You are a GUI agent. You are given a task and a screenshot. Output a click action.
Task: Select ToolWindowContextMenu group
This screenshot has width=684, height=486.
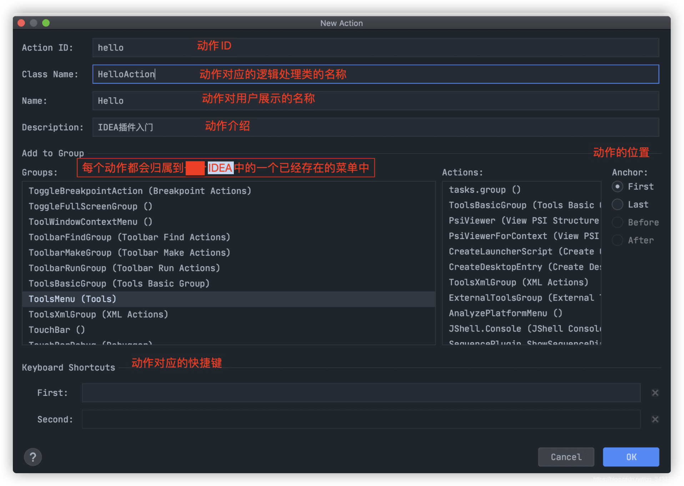pyautogui.click(x=229, y=222)
